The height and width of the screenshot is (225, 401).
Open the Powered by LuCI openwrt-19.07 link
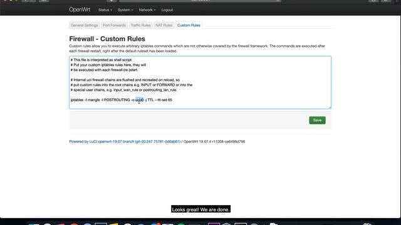point(125,142)
